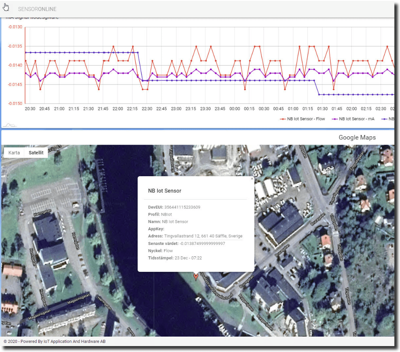Click the red sensor marker on the map
Image resolution: width=400 pixels, height=352 pixels.
point(195,277)
